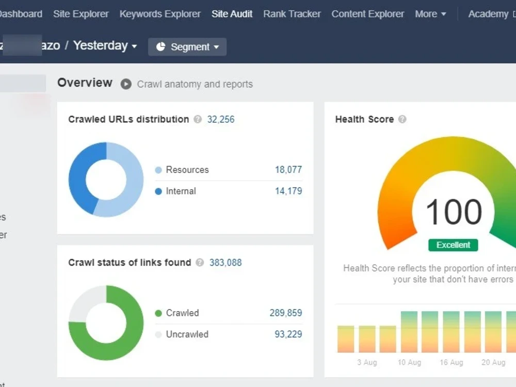Click light blue Resources legend dot

pyautogui.click(x=158, y=170)
